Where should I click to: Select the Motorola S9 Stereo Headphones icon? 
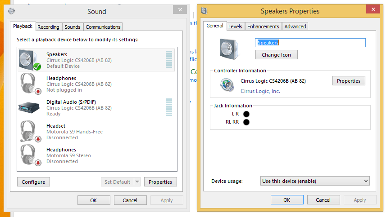31,155
